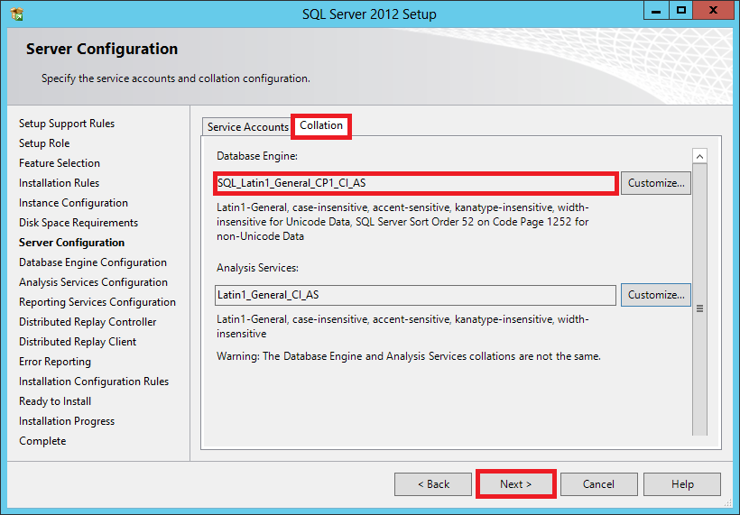The height and width of the screenshot is (515, 740).
Task: Click the Database Engine collation field
Action: 415,183
